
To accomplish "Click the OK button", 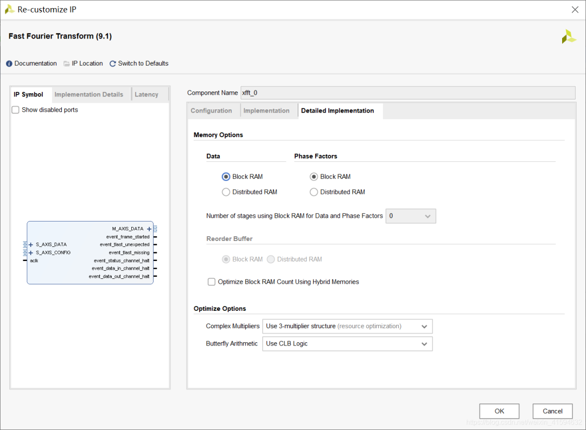I will (x=499, y=411).
